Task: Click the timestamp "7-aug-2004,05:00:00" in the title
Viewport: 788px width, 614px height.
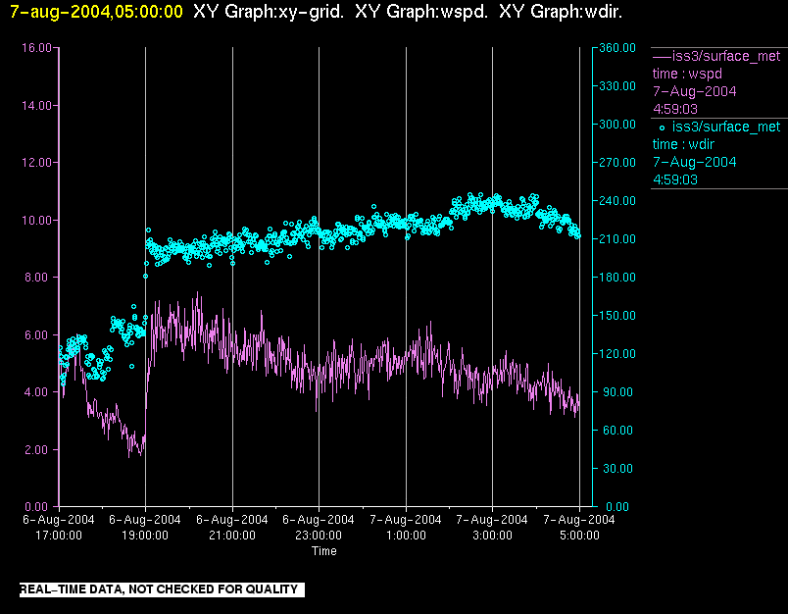Action: click(96, 12)
